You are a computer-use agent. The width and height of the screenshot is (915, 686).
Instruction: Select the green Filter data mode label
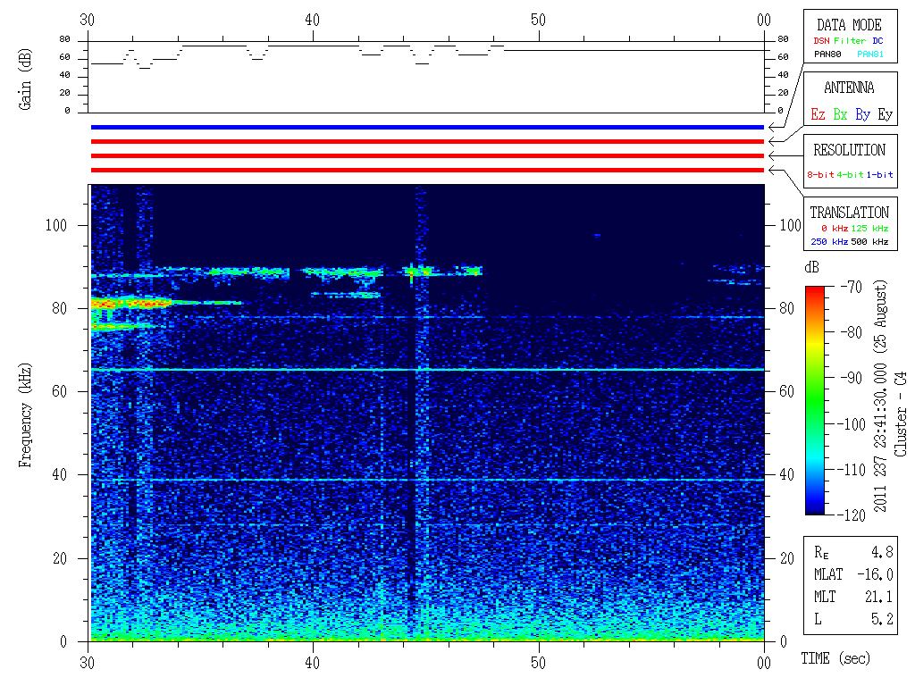coord(850,41)
